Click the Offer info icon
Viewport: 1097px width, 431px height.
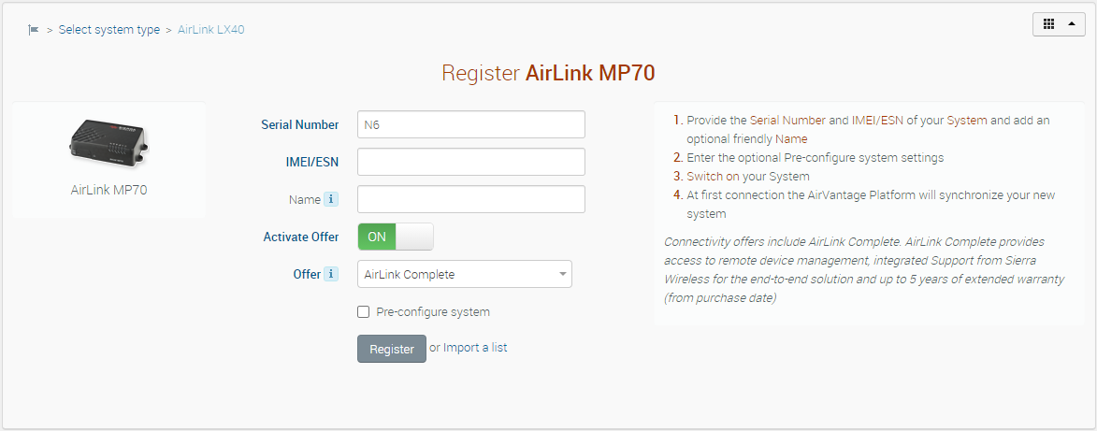330,275
